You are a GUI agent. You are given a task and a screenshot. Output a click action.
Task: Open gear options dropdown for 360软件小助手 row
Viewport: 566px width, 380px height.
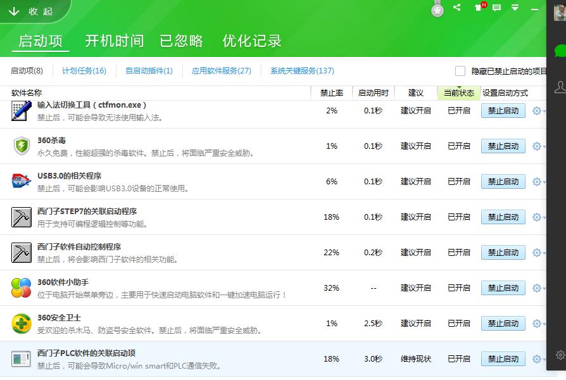click(x=538, y=288)
